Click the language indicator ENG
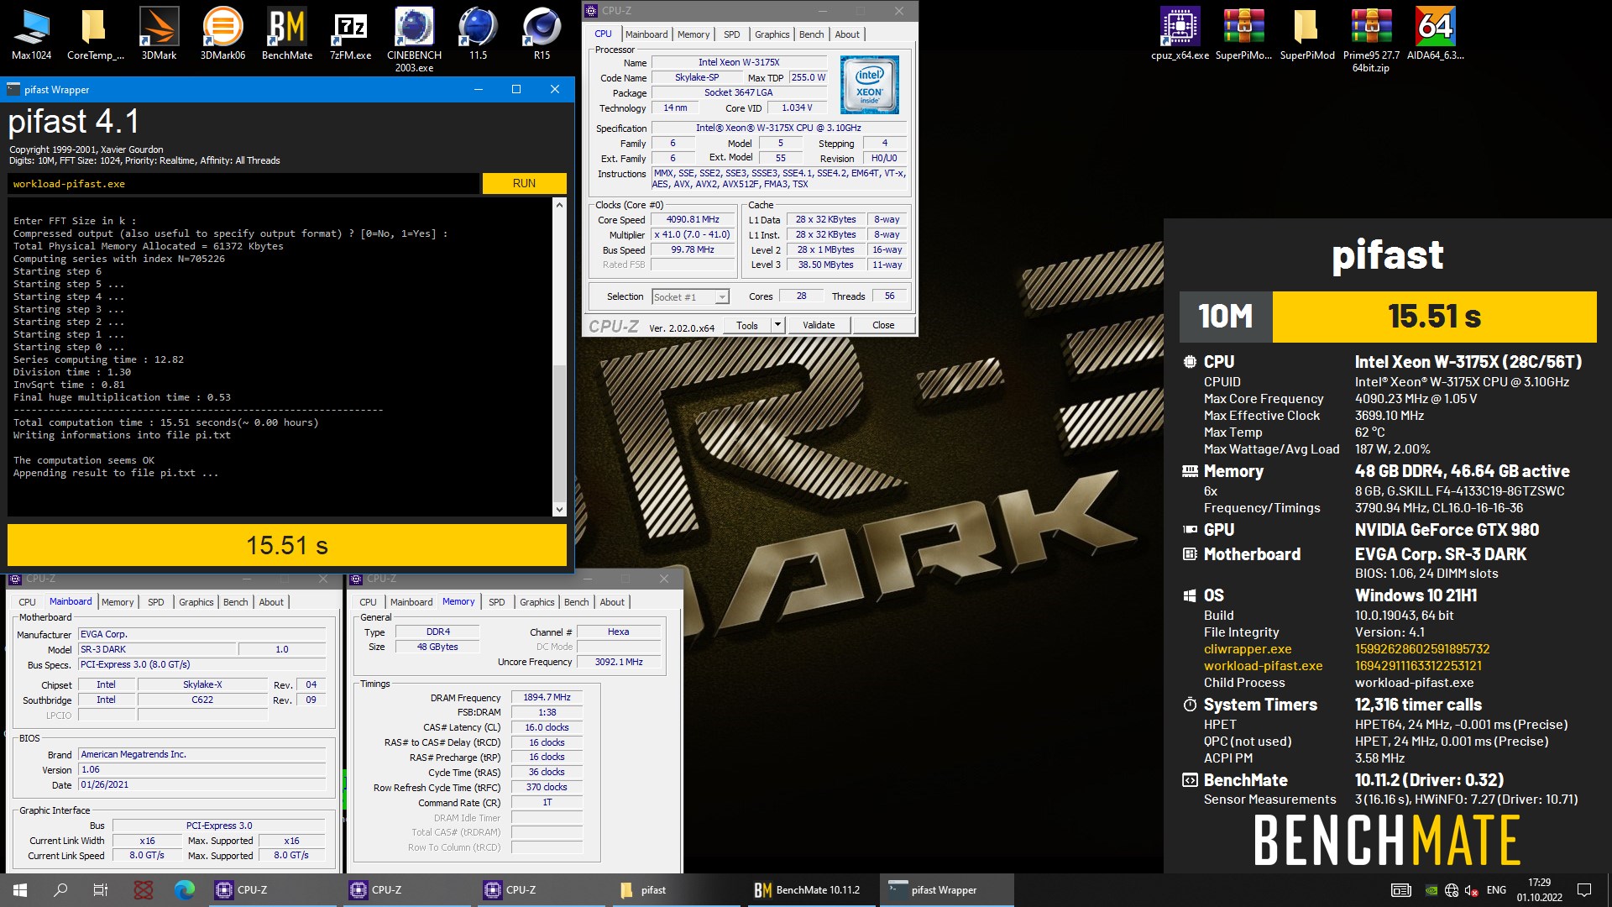 (x=1496, y=890)
